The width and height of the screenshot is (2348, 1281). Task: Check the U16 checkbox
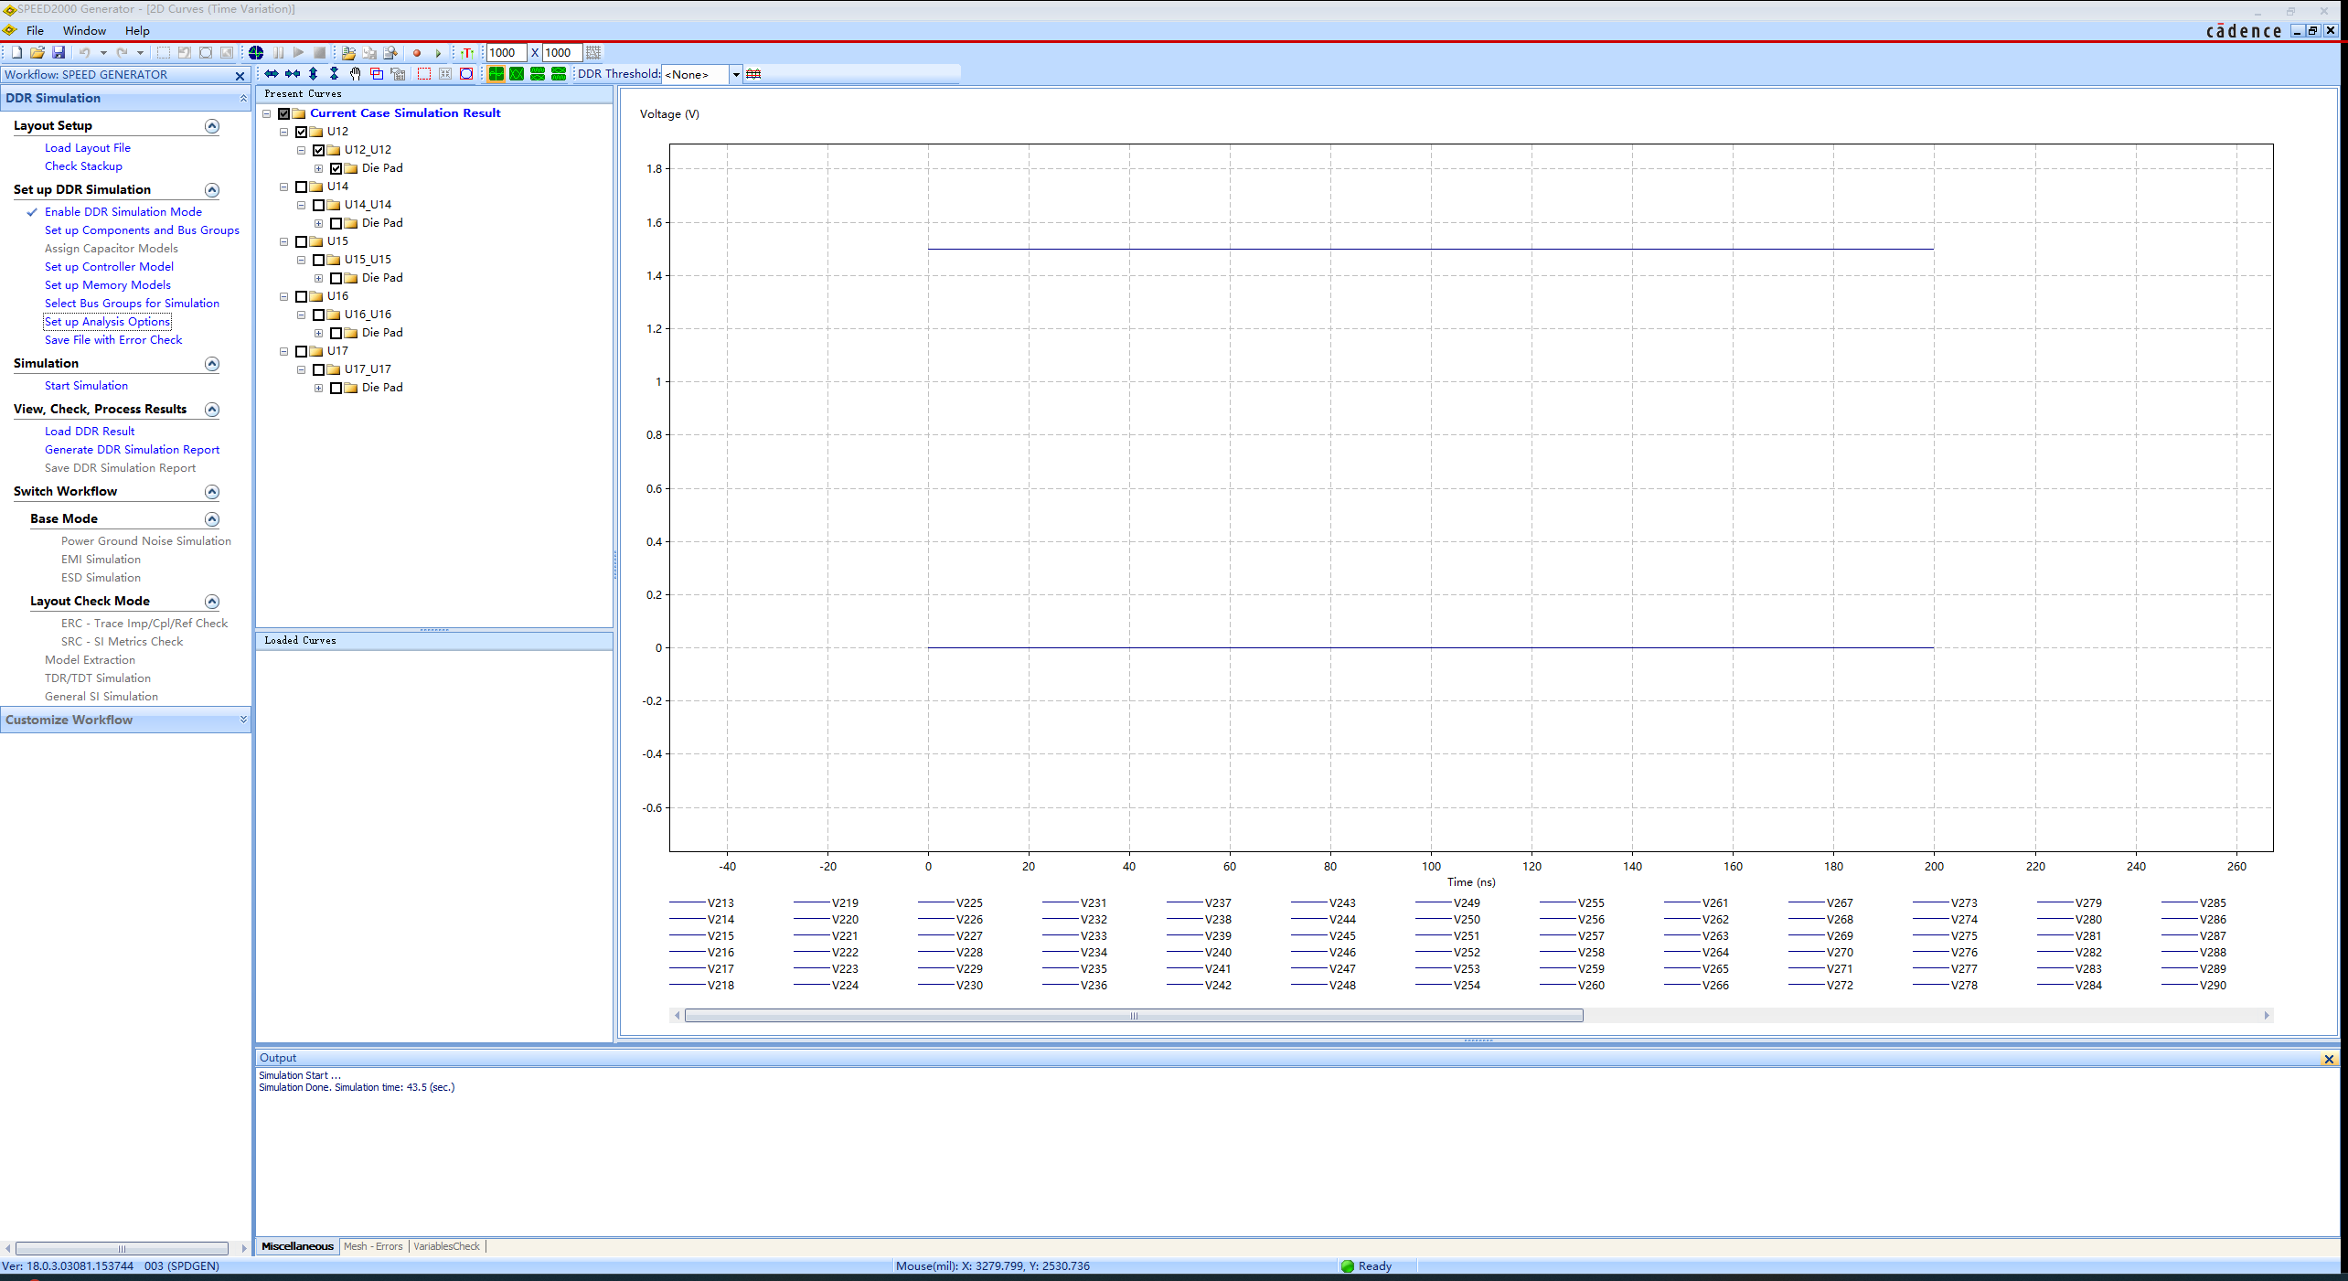(x=302, y=296)
